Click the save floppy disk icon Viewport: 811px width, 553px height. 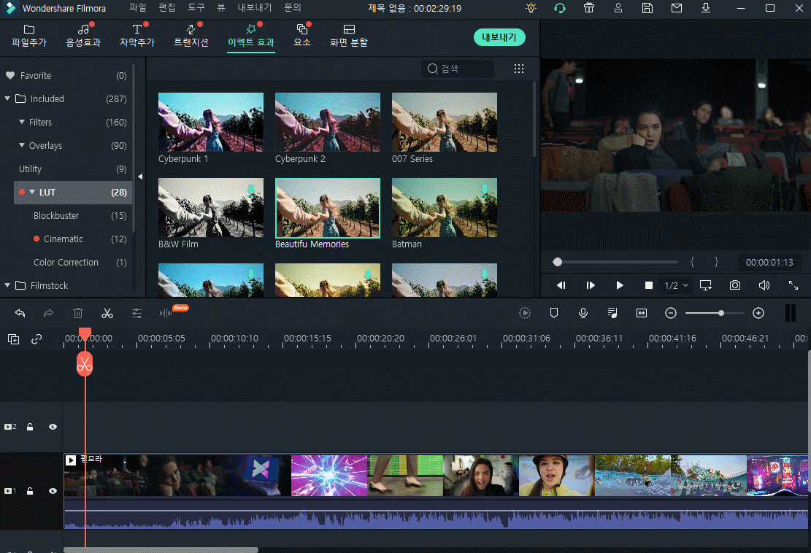(647, 8)
